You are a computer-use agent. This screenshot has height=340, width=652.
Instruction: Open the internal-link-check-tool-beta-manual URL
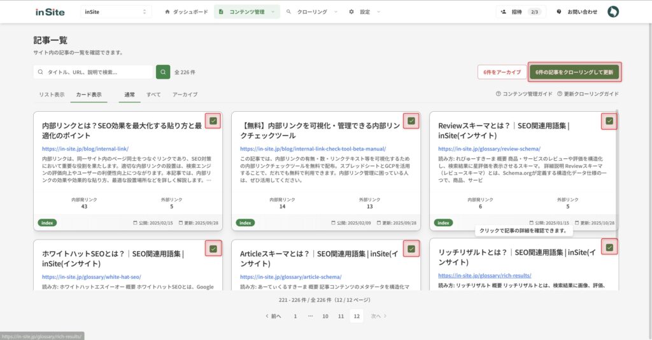point(313,149)
